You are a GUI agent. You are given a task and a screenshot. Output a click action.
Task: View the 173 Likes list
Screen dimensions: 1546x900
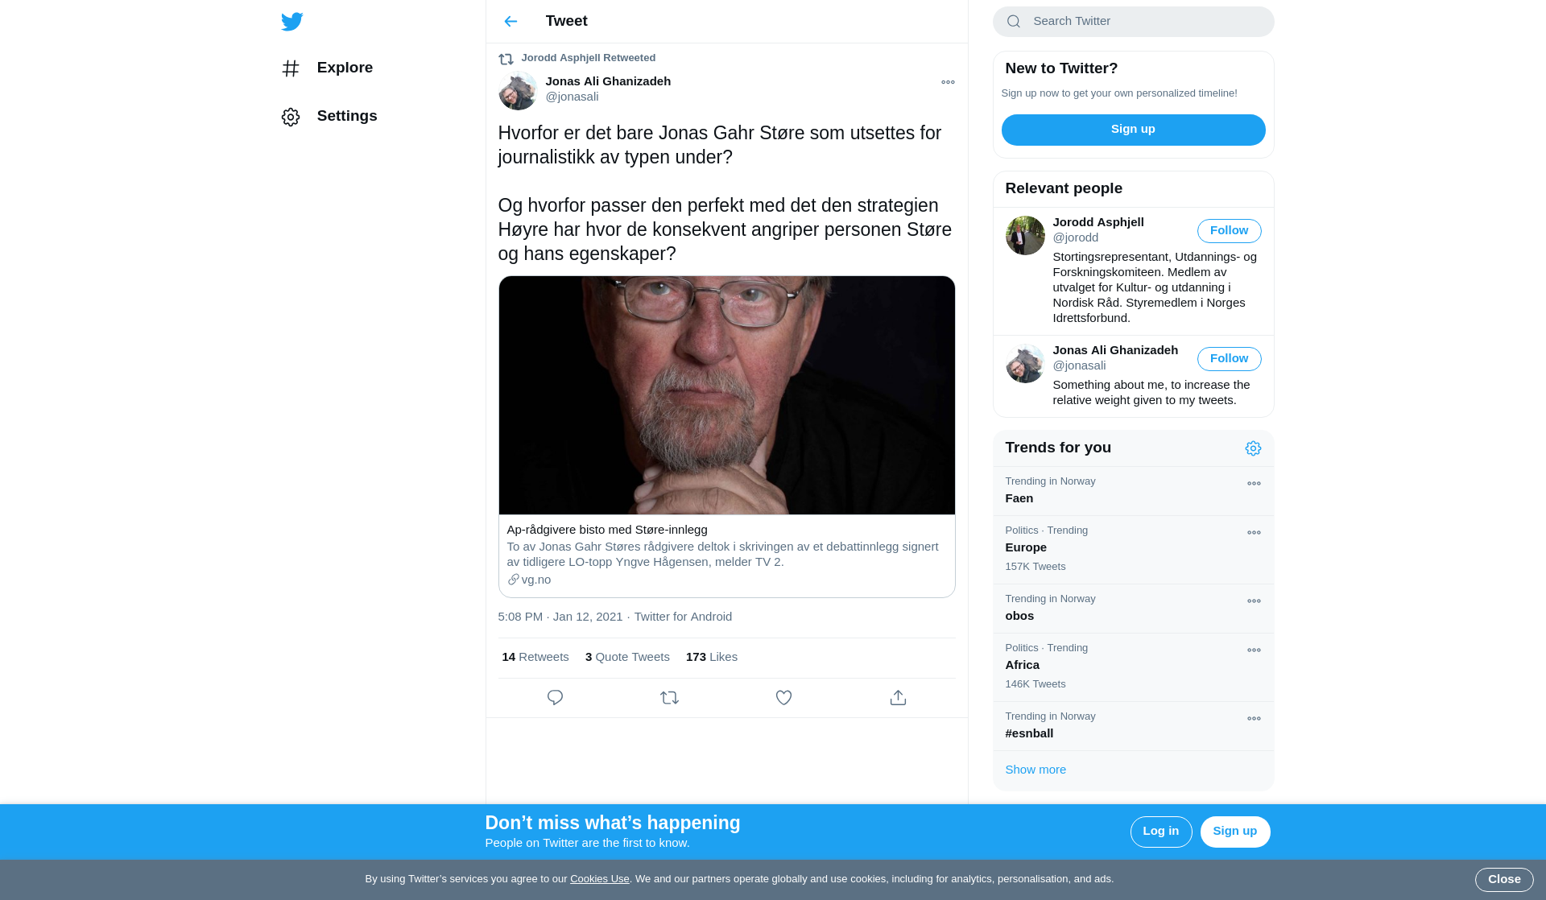[712, 657]
